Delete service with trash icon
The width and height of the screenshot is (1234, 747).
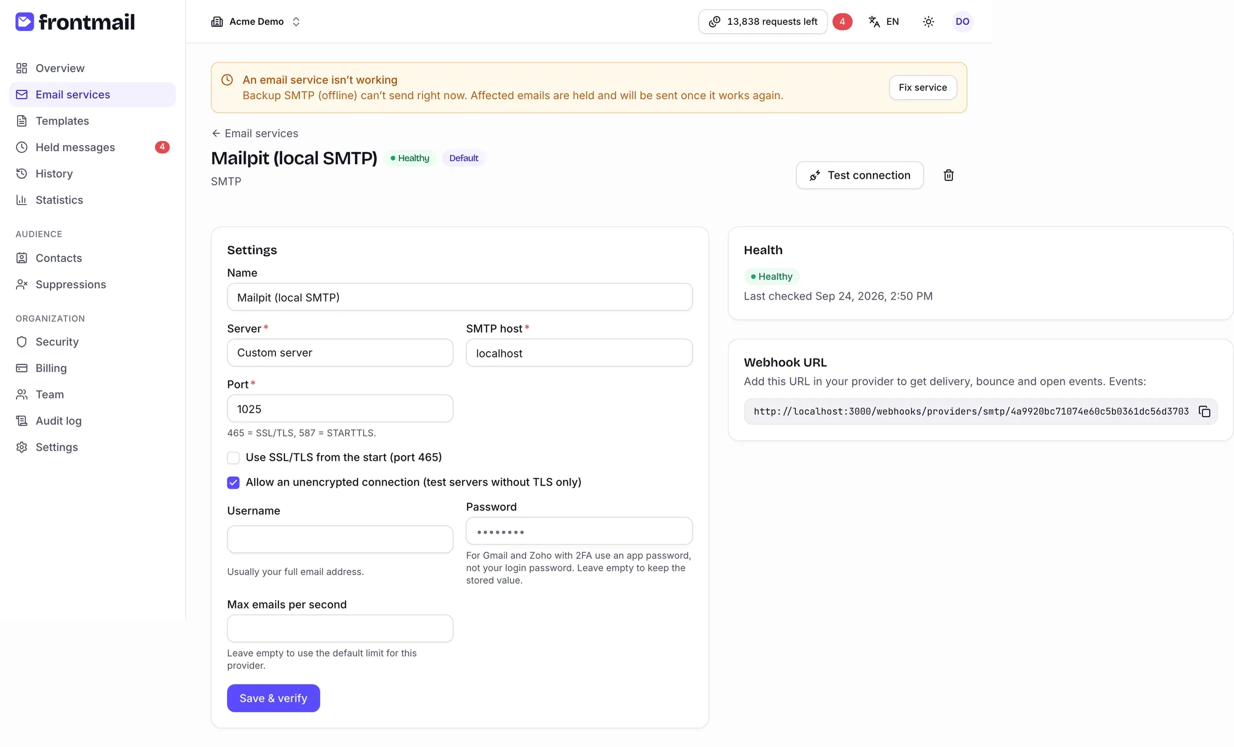pos(949,175)
